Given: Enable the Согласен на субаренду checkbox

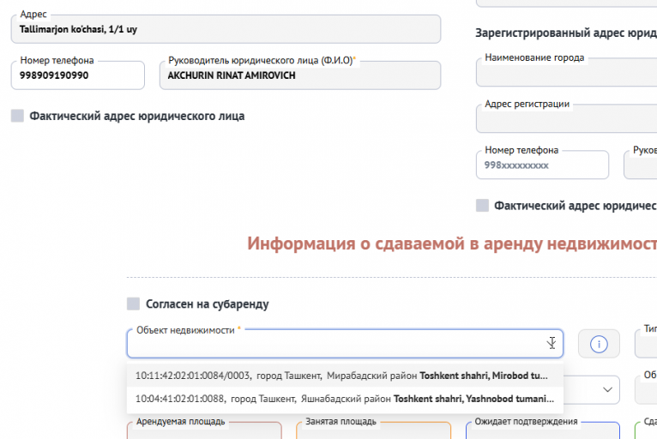Looking at the screenshot, I should 133,304.
